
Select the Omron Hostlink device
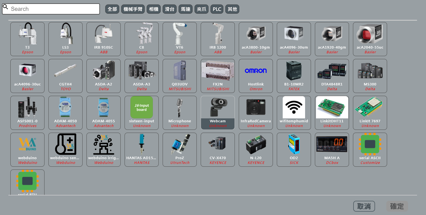[256, 76]
